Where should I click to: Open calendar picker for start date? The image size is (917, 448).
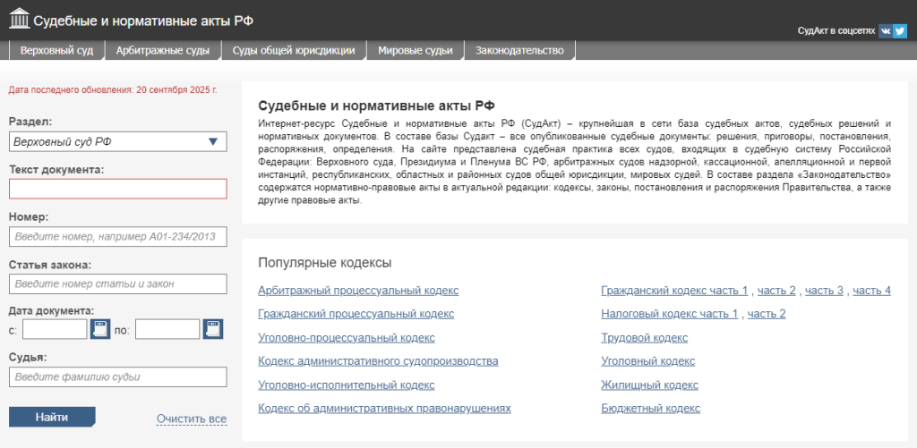(x=100, y=330)
